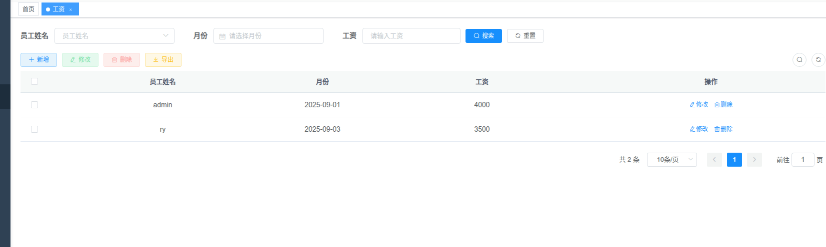The image size is (826, 247).
Task: Switch to the 首页 tab
Action: tap(28, 9)
